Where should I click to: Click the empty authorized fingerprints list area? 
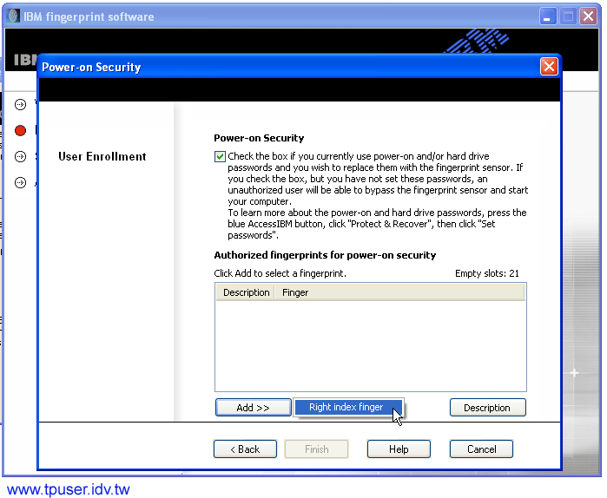(370, 345)
